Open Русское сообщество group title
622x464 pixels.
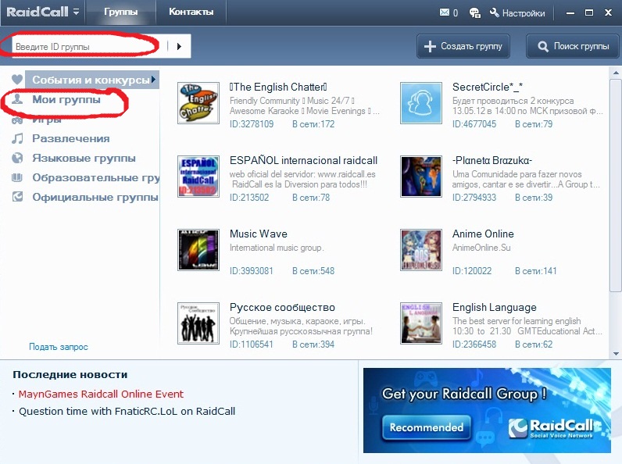[282, 307]
